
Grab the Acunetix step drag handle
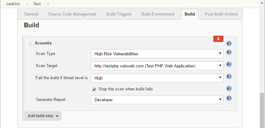[30, 43]
